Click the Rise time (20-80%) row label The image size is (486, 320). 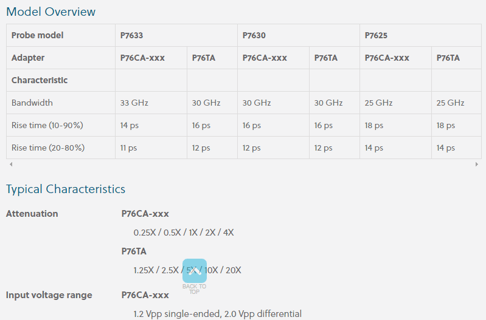[47, 148]
